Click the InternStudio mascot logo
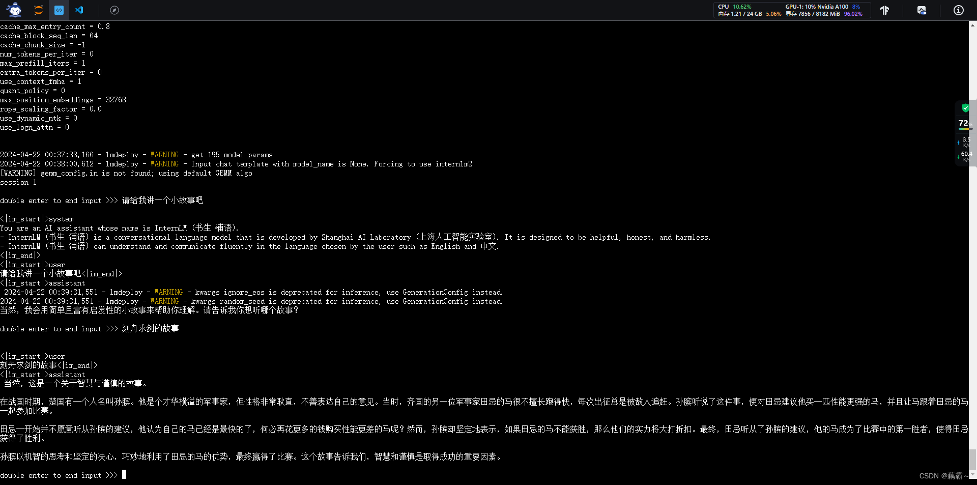Viewport: 977px width, 485px height. click(14, 10)
